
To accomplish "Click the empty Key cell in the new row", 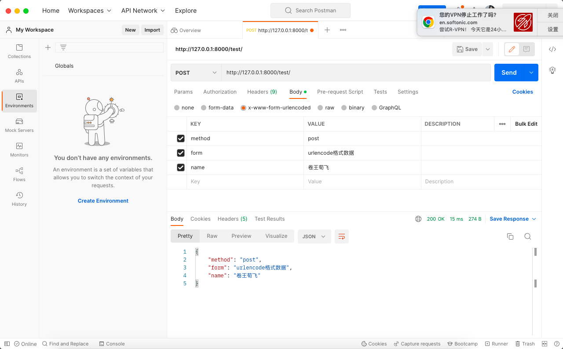I will (245, 182).
